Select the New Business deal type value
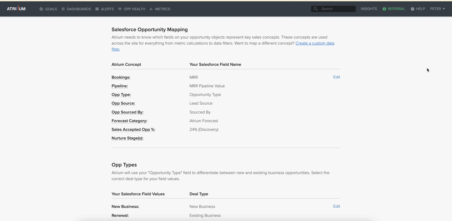This screenshot has width=452, height=221. click(202, 207)
